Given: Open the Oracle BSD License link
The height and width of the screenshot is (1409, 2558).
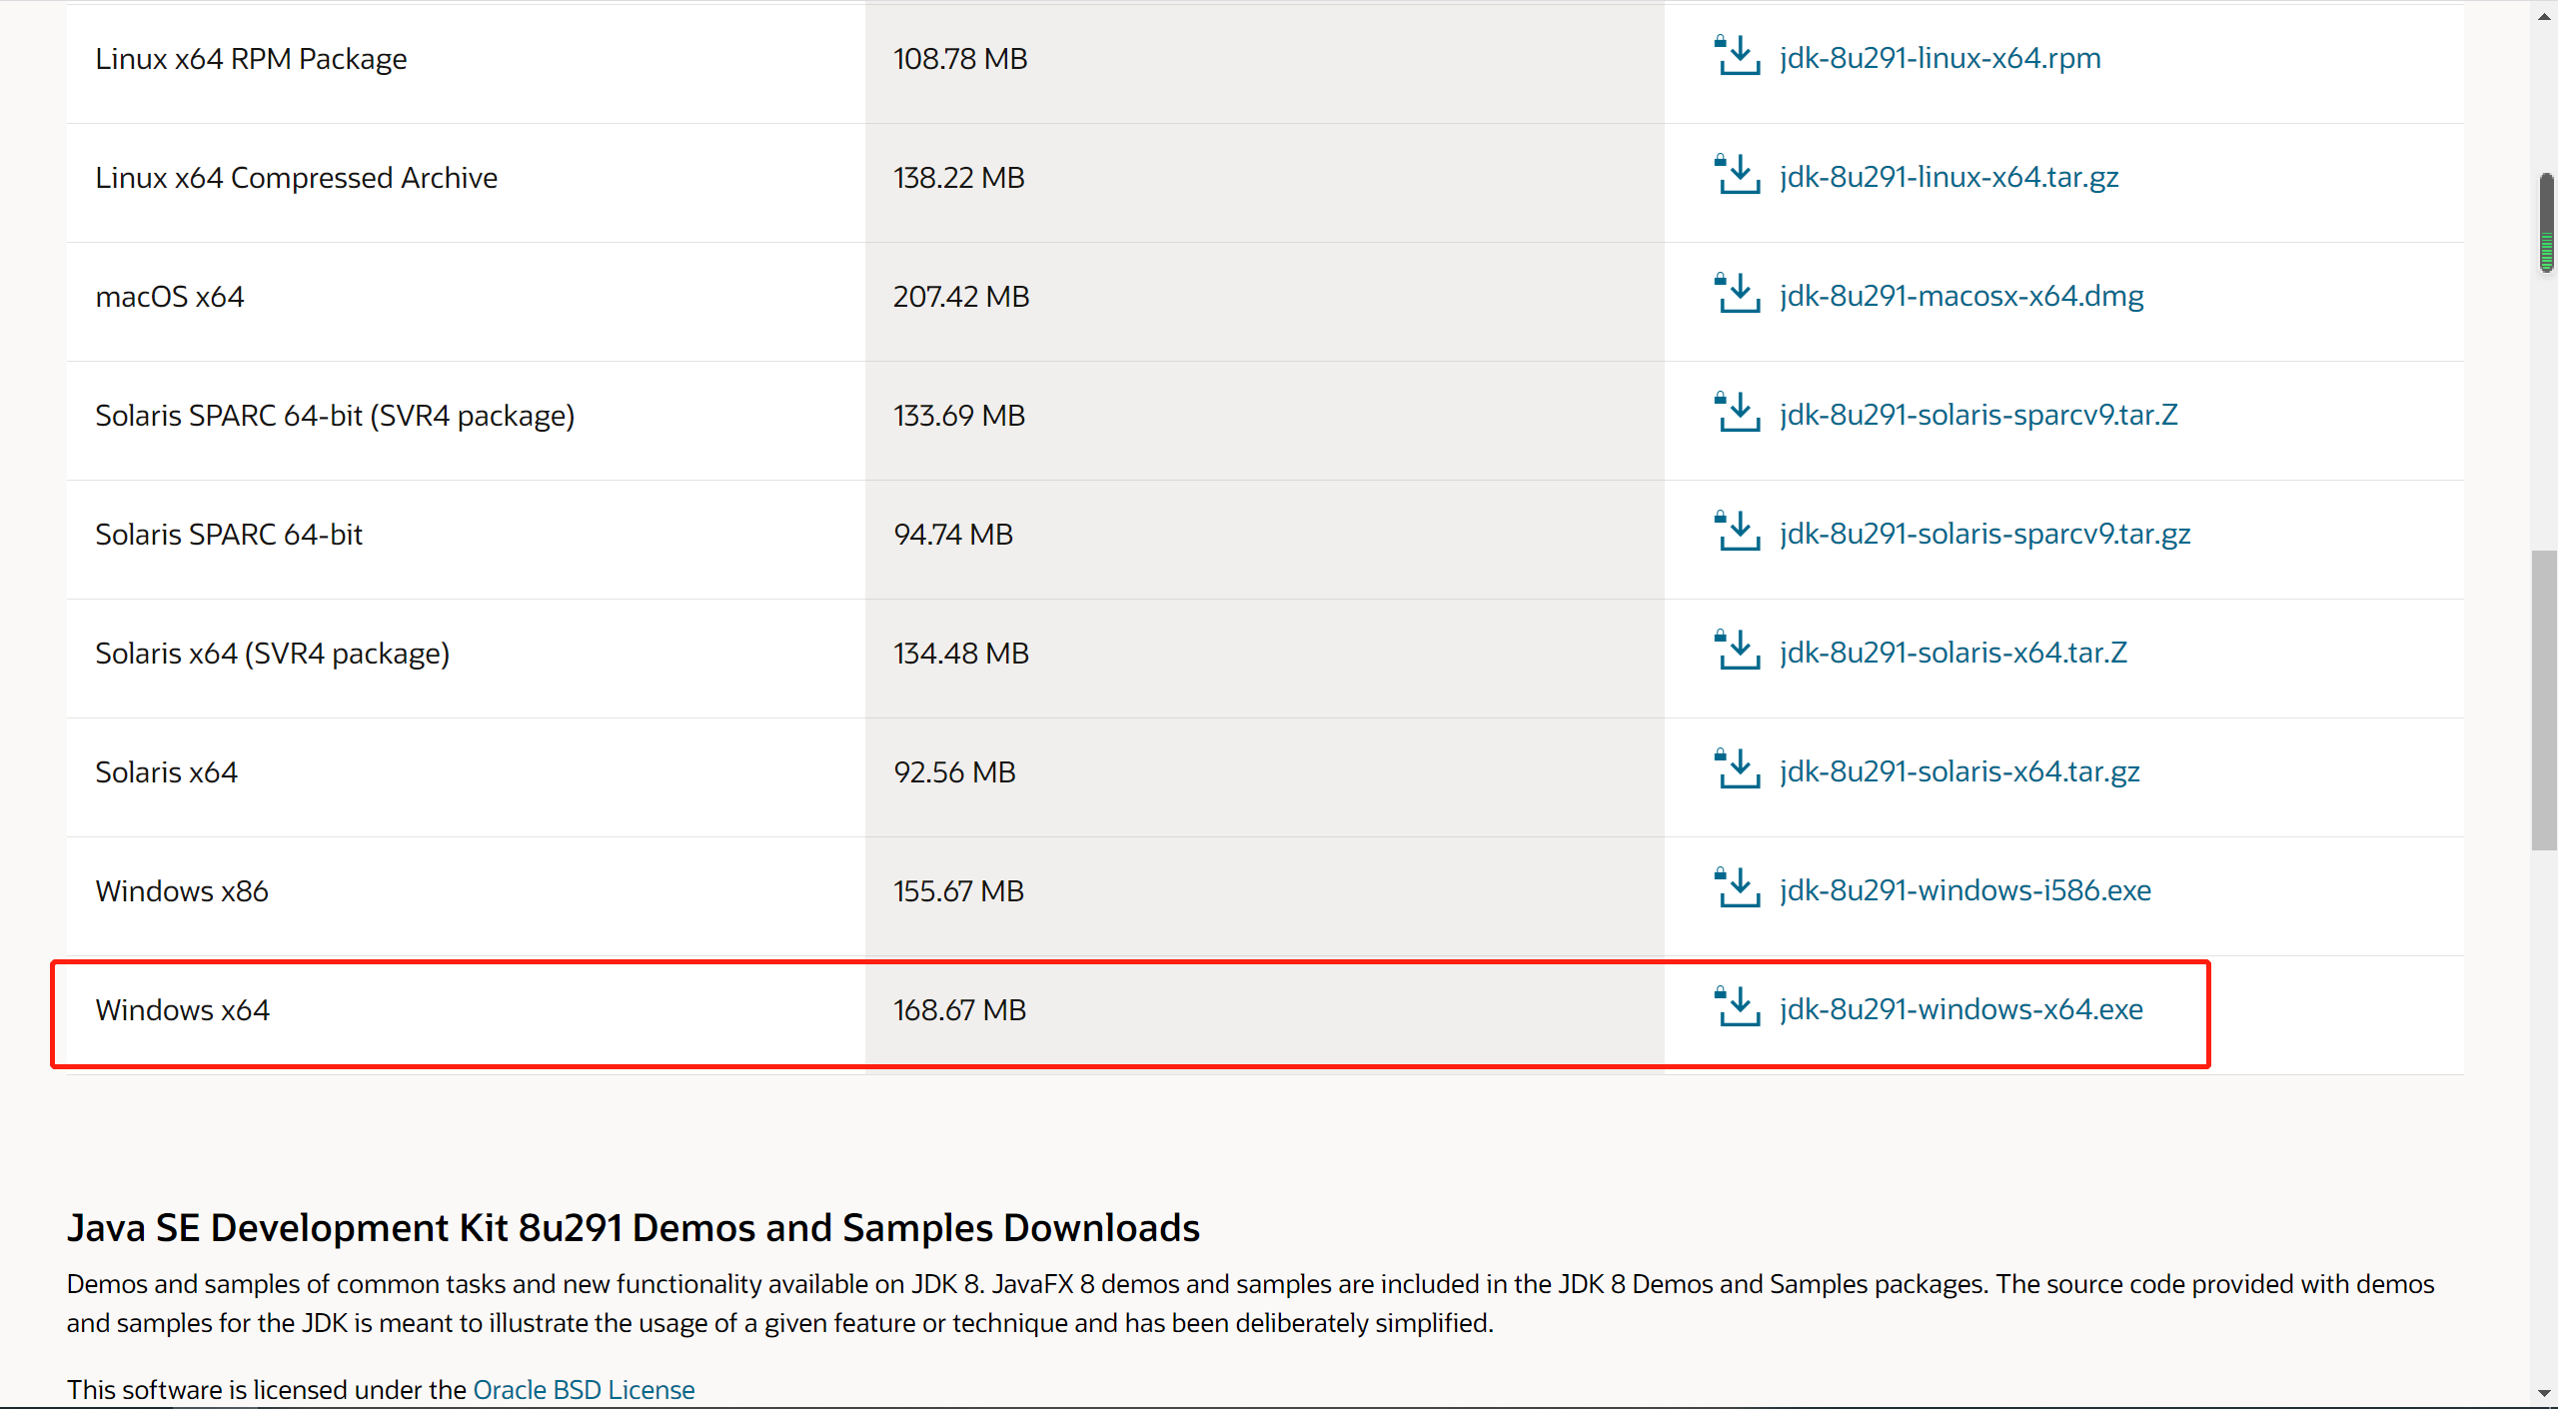Looking at the screenshot, I should [584, 1389].
